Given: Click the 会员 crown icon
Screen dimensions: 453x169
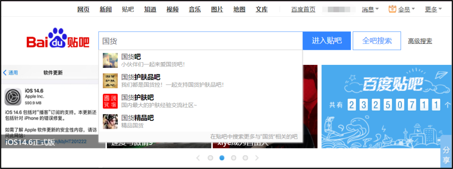Looking at the screenshot, I should 392,9.
